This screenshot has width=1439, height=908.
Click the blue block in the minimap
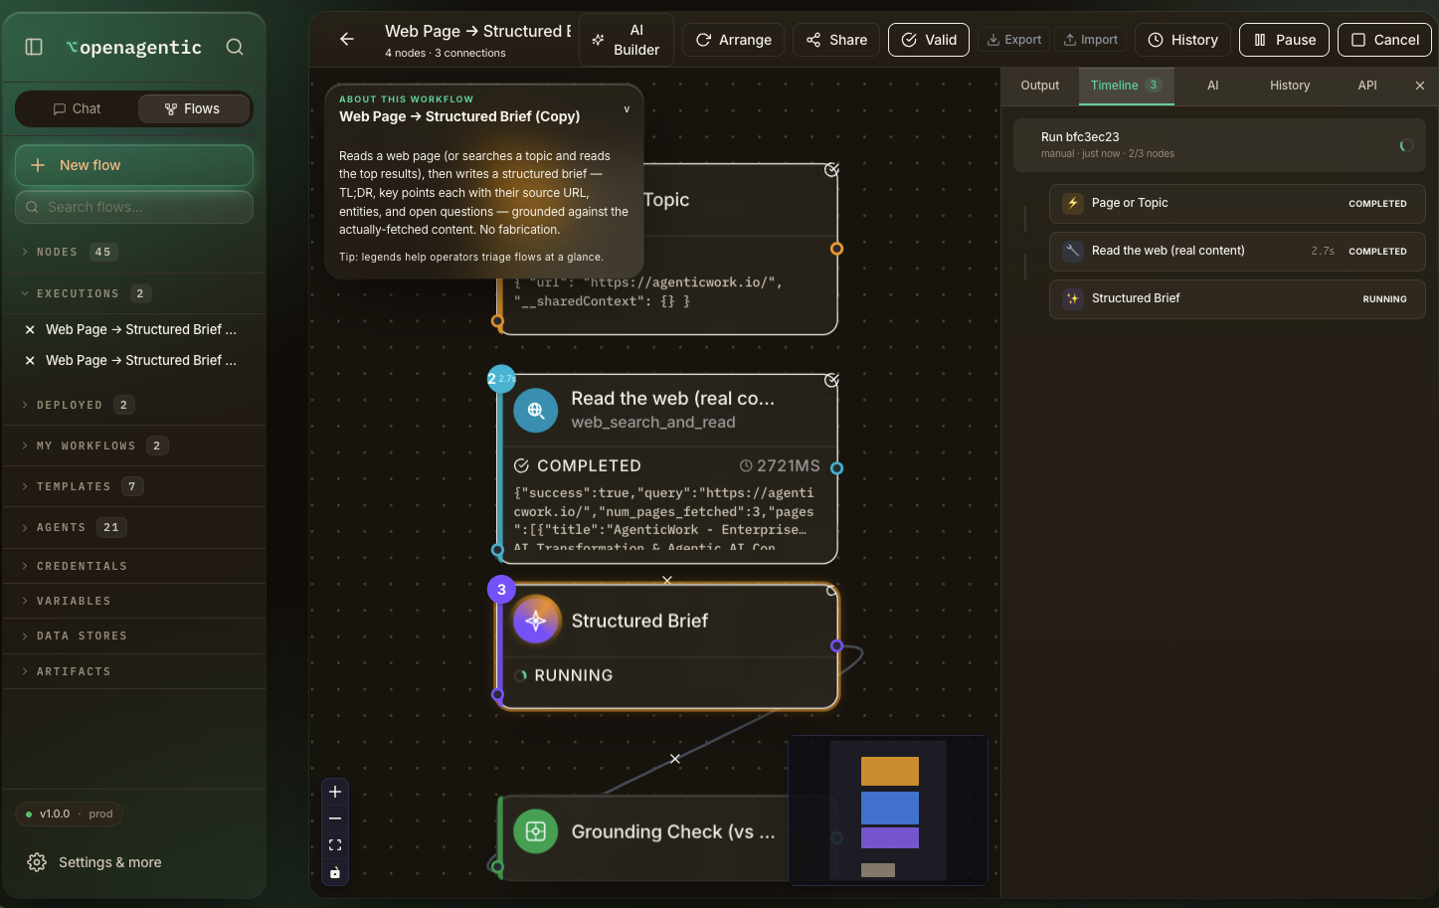pyautogui.click(x=890, y=808)
